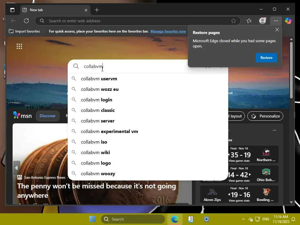Choose suggestion collabvm uservm
The image size is (300, 225).
[148, 79]
